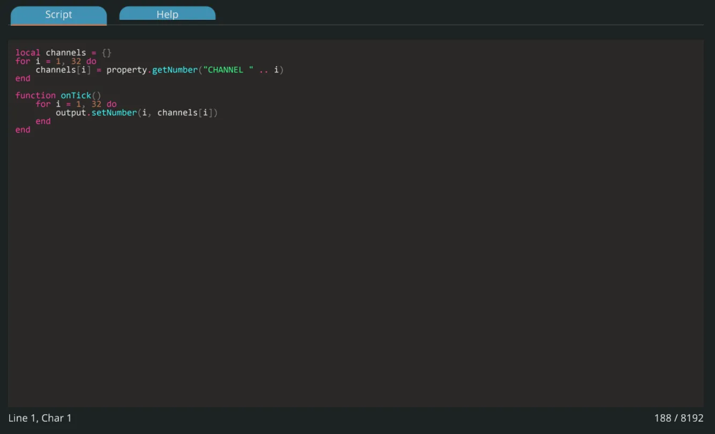Viewport: 715px width, 434px height.
Task: Switch to the Script tab
Action: (59, 15)
